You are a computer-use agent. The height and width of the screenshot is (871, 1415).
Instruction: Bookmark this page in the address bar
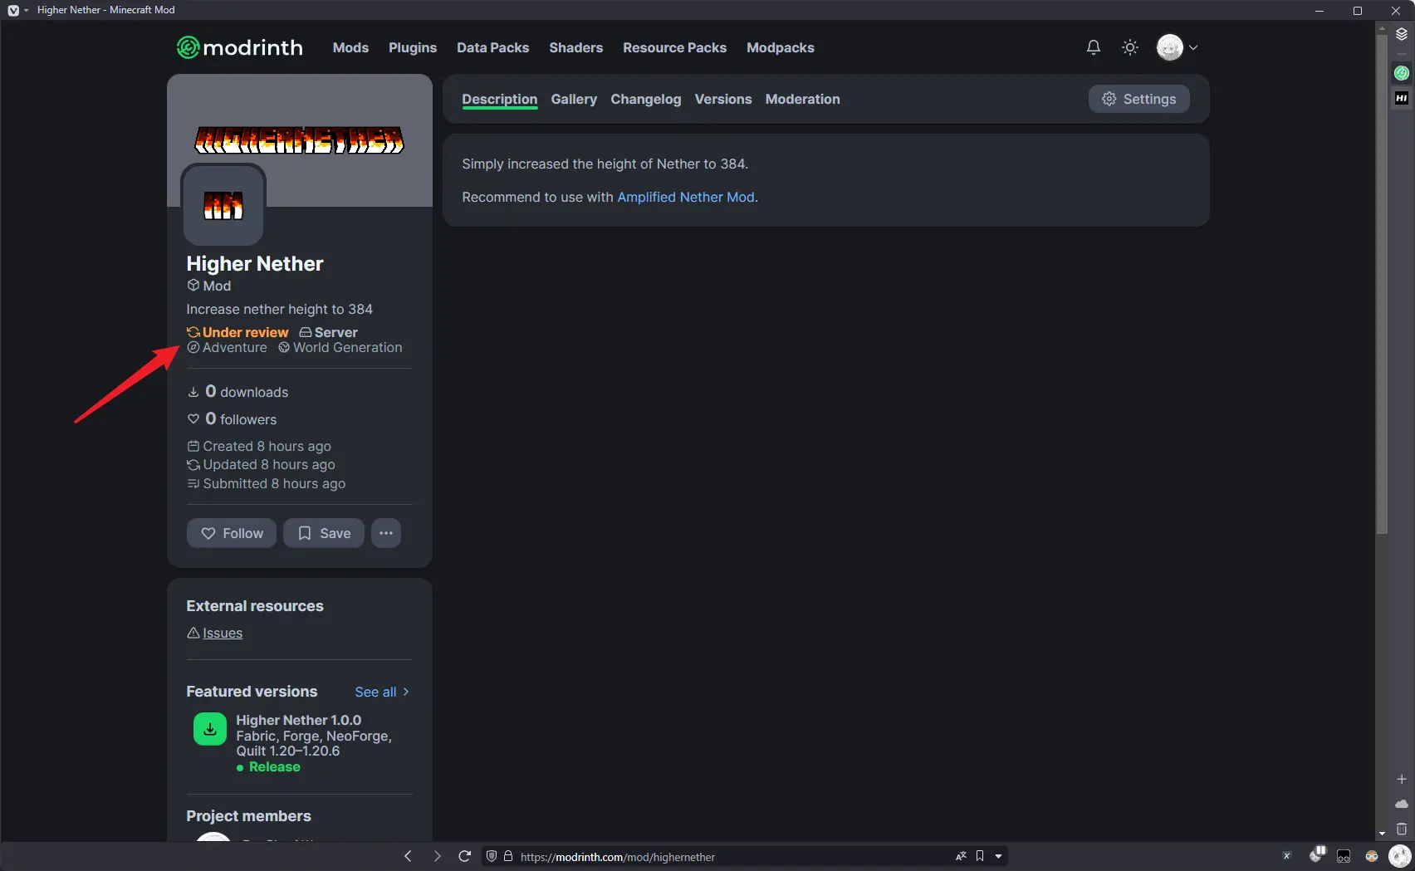point(980,856)
